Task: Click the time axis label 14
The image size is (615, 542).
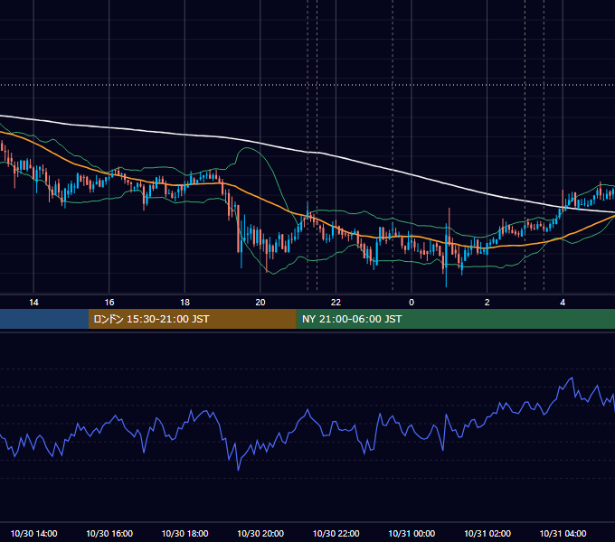Action: (33, 303)
